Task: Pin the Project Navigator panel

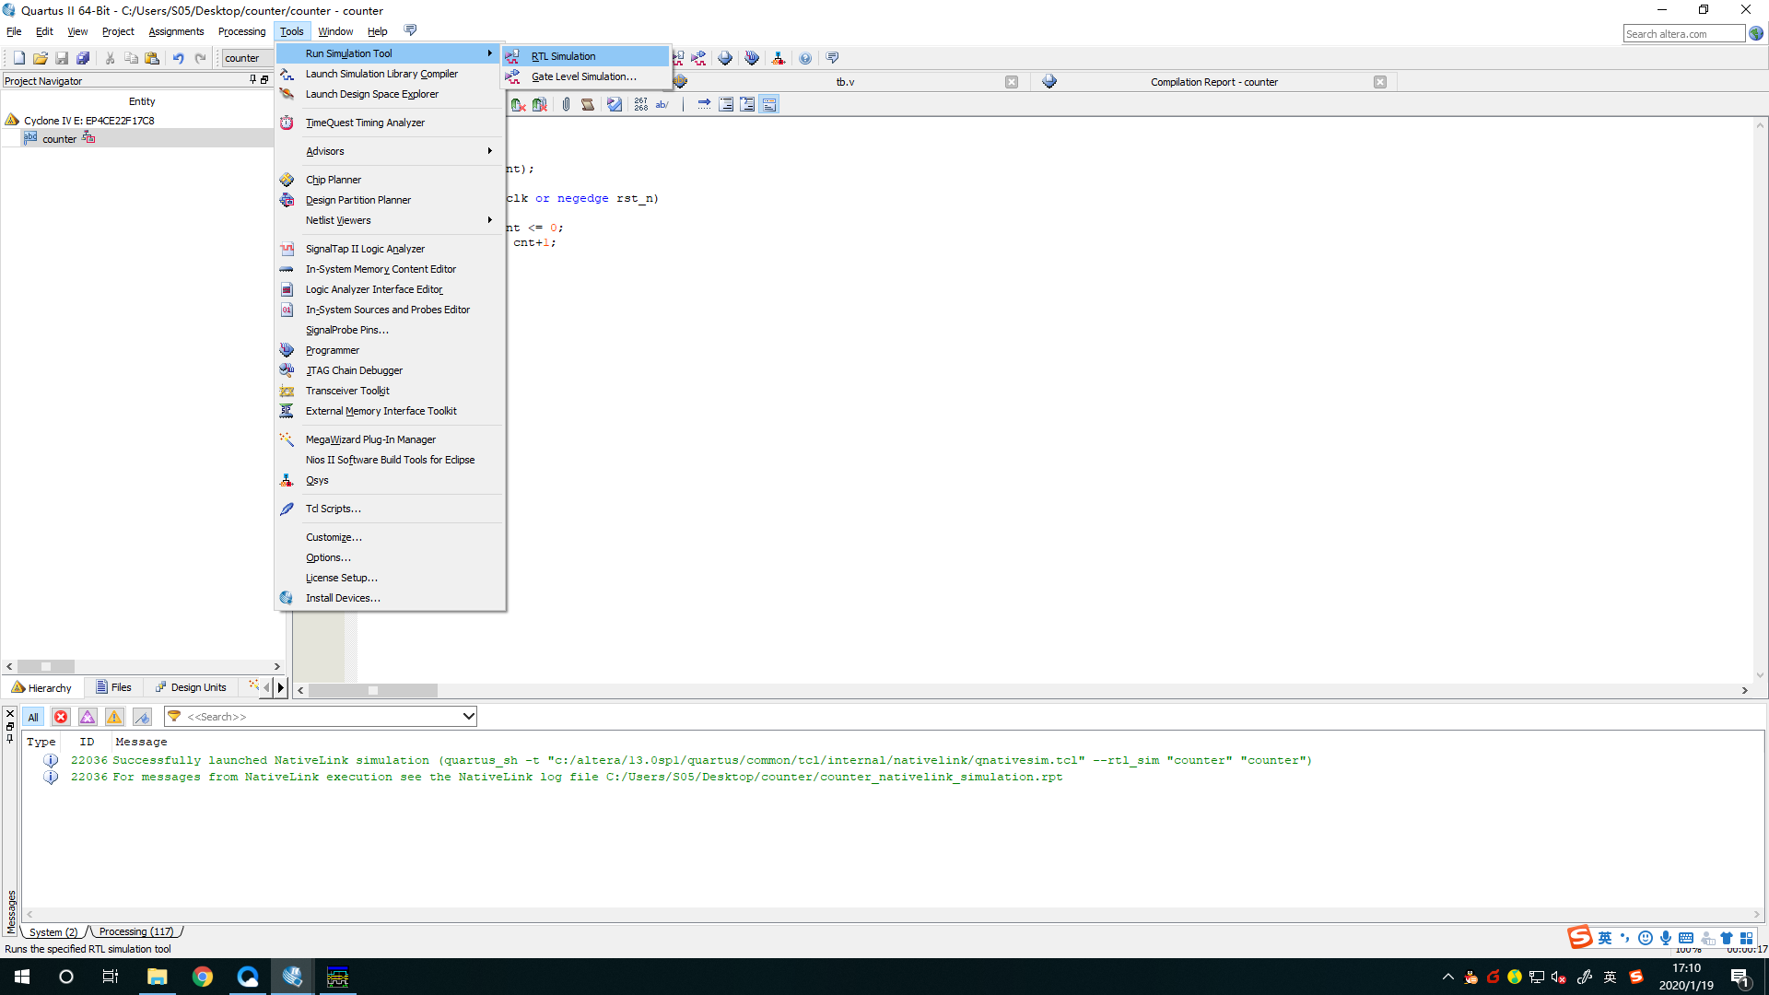Action: [252, 80]
